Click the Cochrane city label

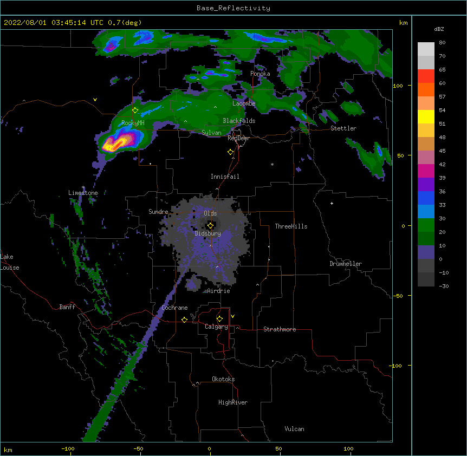(174, 308)
